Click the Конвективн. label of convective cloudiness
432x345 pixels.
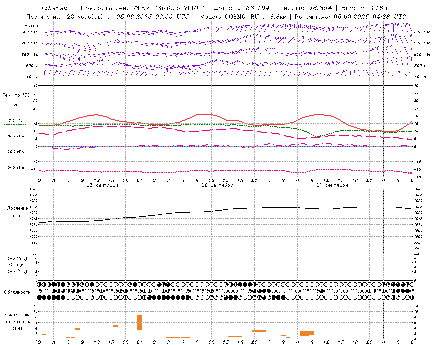[18, 315]
